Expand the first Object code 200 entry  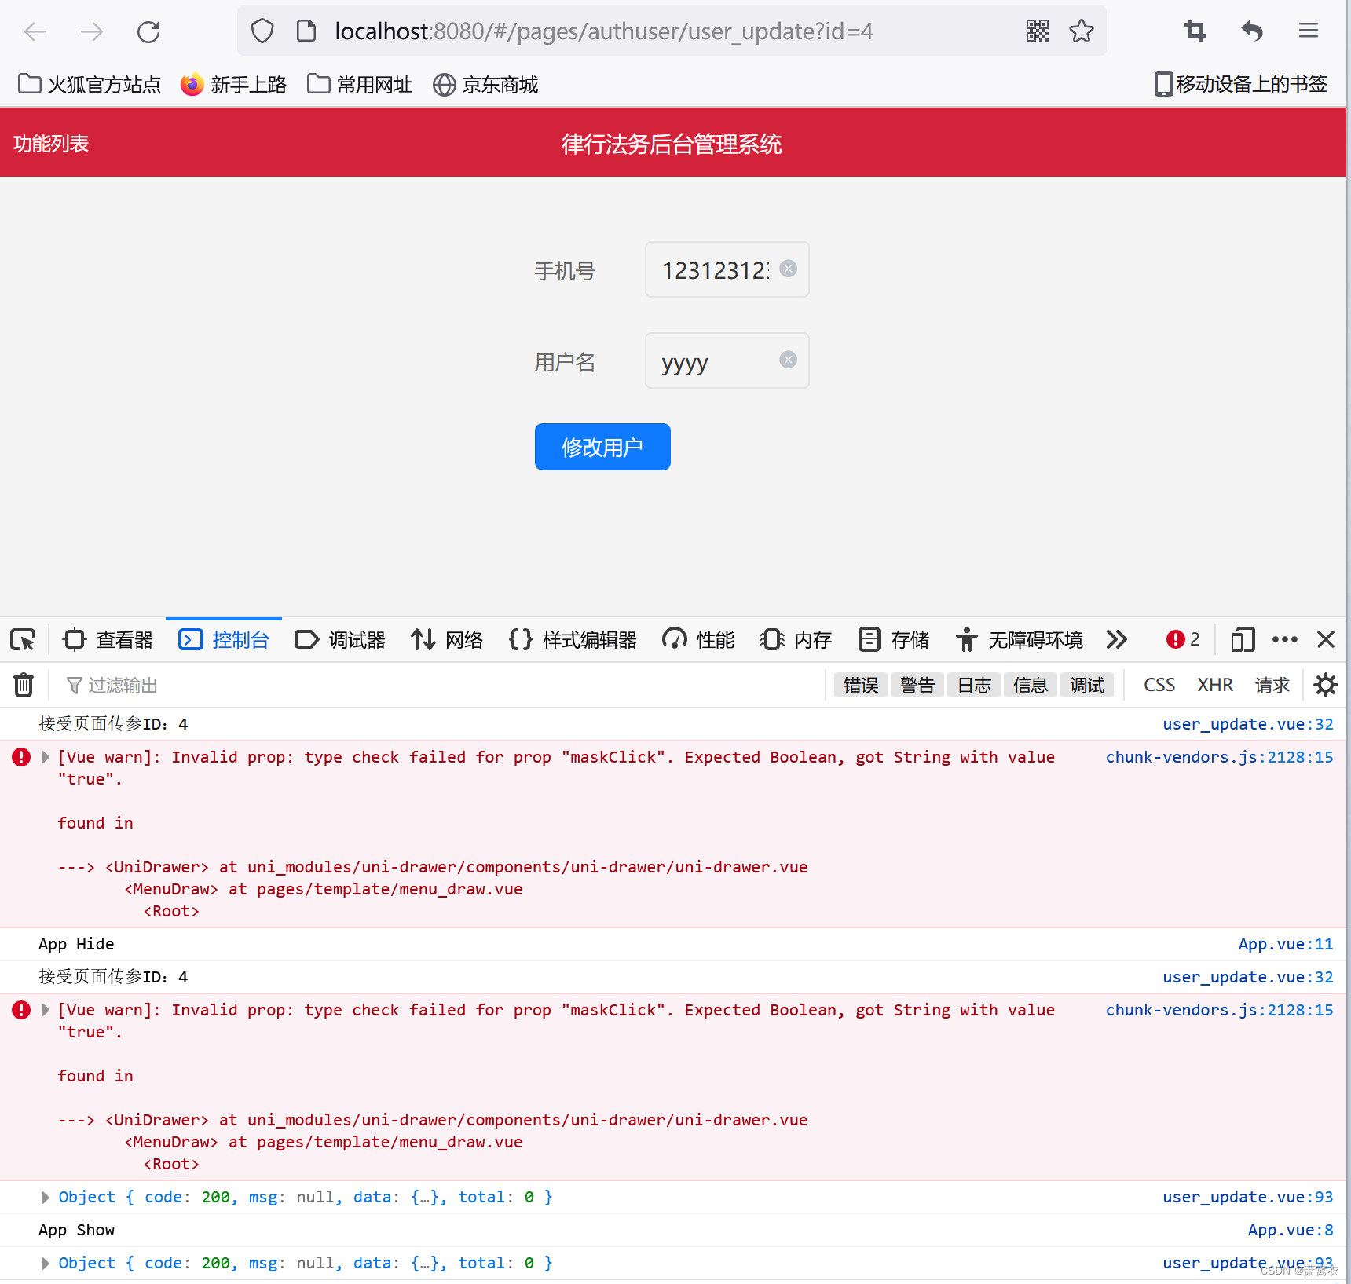(45, 1197)
